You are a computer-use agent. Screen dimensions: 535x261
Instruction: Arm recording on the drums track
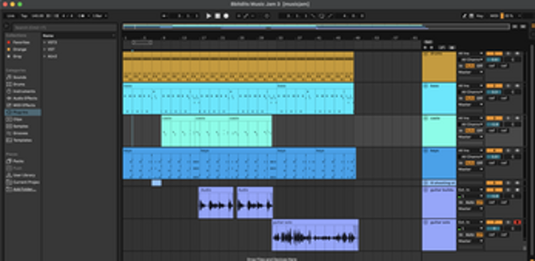517,54
